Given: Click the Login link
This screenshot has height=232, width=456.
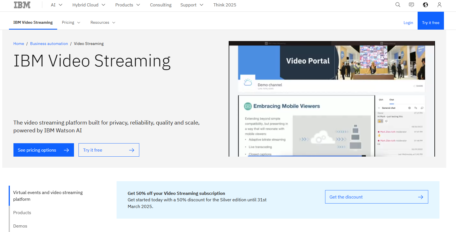Looking at the screenshot, I should [408, 23].
